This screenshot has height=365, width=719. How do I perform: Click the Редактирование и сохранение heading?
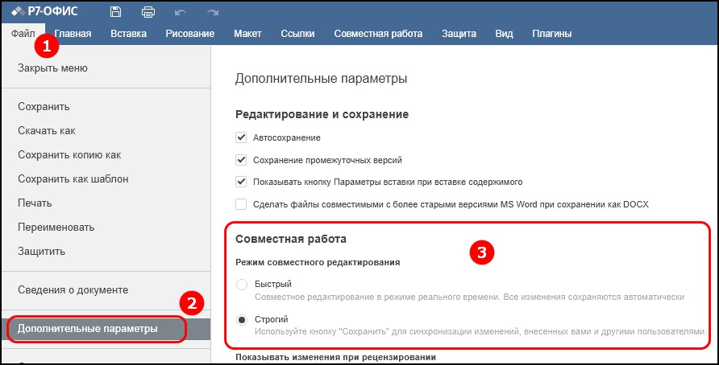(322, 114)
